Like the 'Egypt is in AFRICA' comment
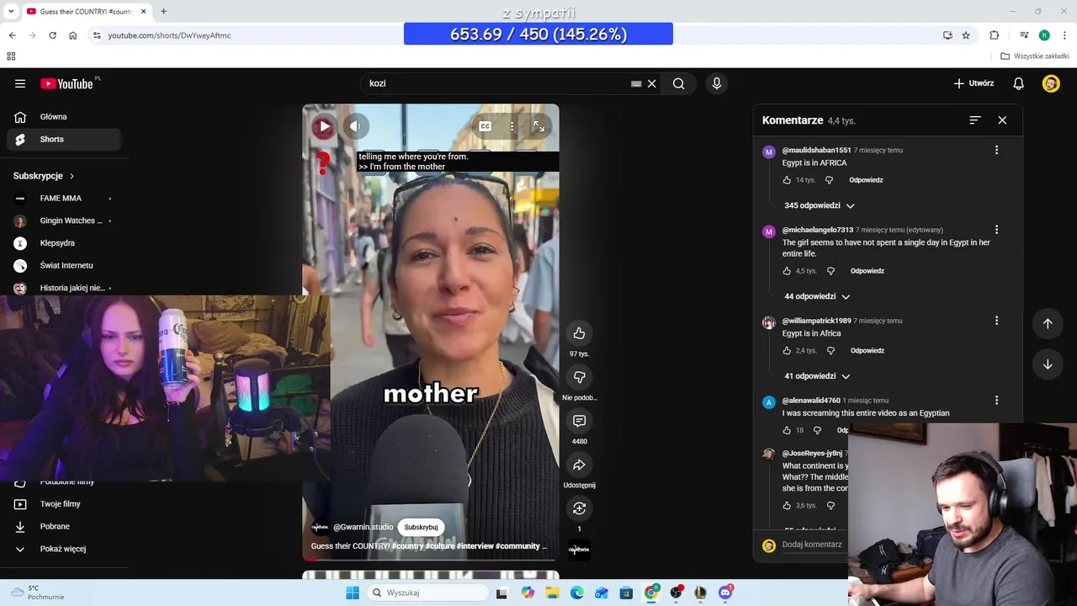 click(x=787, y=180)
